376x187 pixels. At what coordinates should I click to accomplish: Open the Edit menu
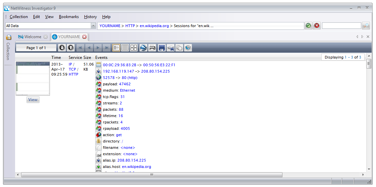click(37, 17)
